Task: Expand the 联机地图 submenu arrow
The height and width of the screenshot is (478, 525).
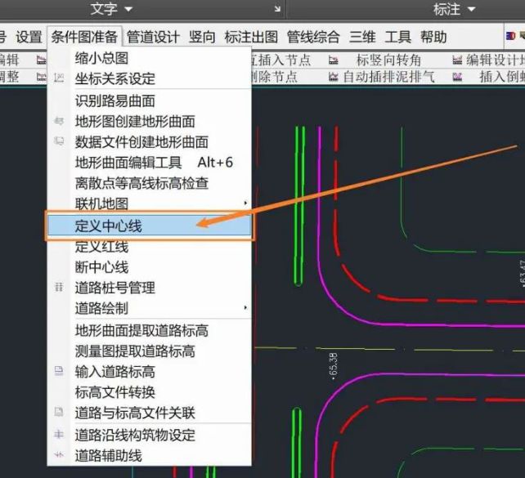Action: click(x=245, y=203)
